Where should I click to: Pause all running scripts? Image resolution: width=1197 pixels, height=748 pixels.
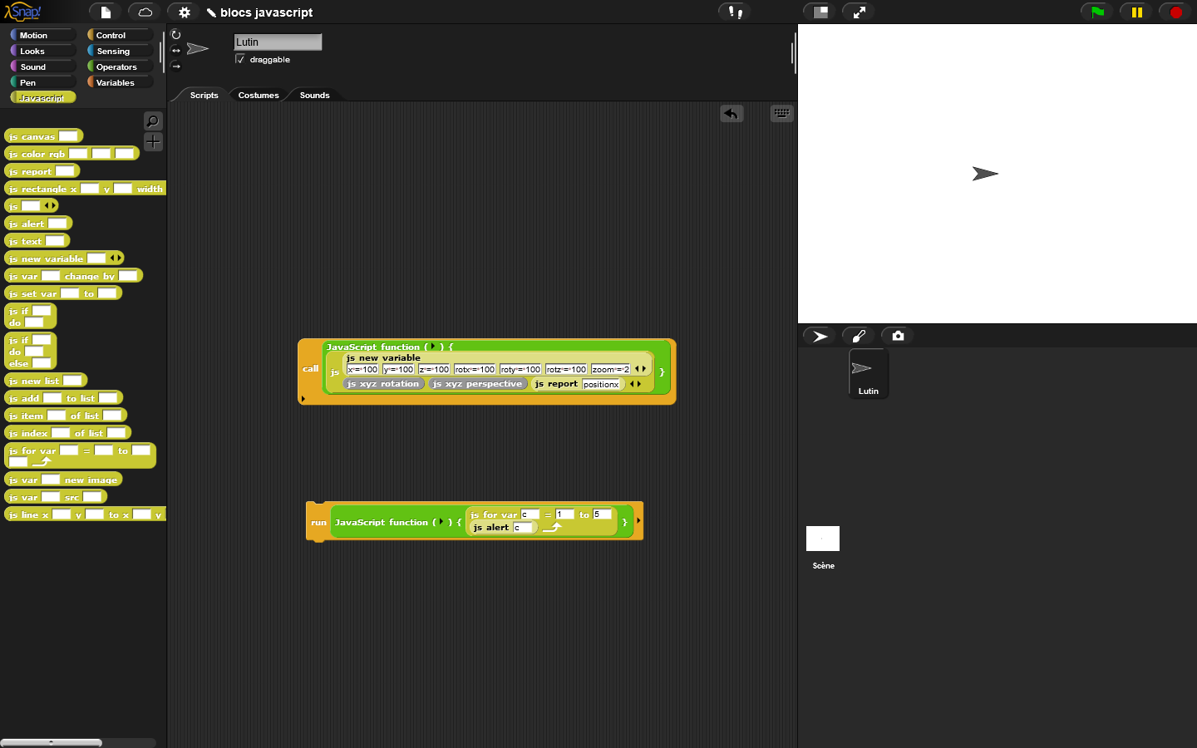tap(1135, 12)
